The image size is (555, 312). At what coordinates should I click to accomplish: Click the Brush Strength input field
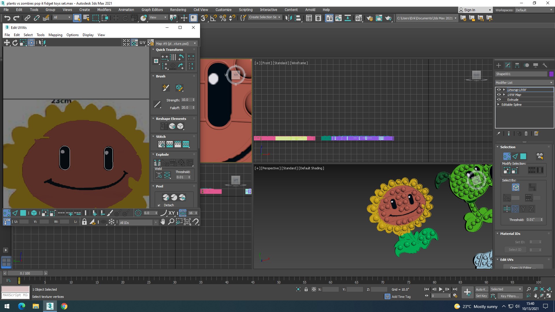point(186,100)
